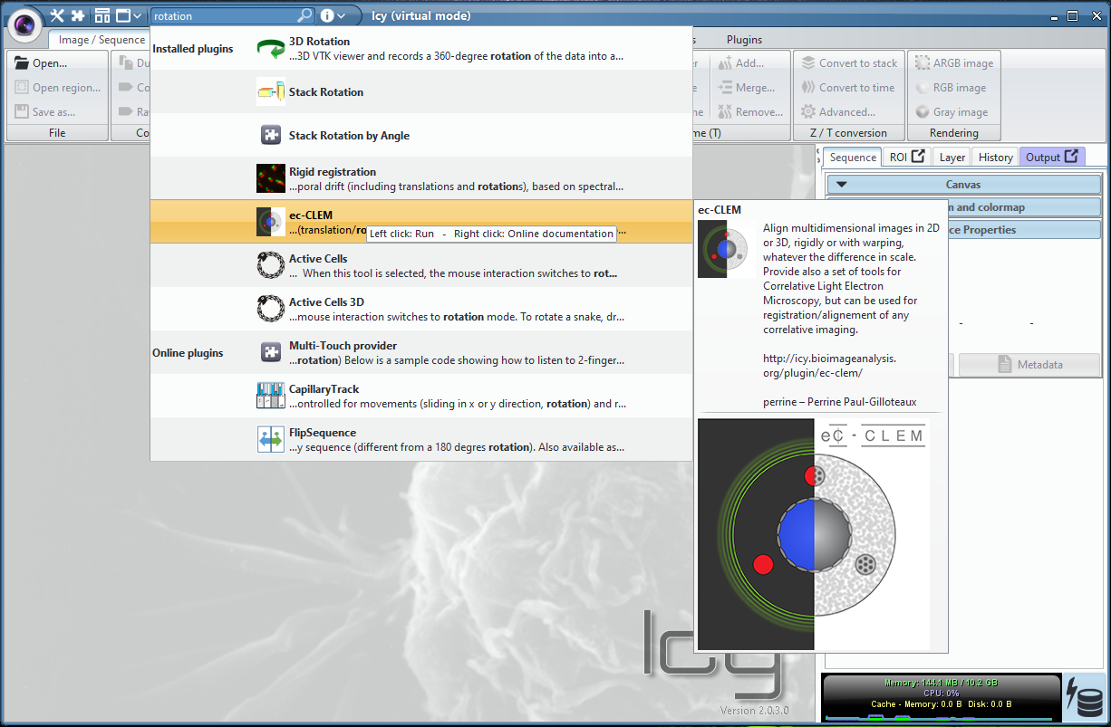Click the FlipSequence green arrows icon
The height and width of the screenshot is (727, 1111).
pos(270,438)
